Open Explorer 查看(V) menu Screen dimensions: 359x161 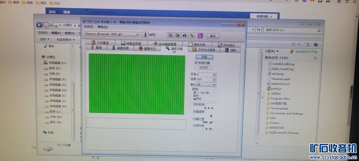click(x=70, y=33)
